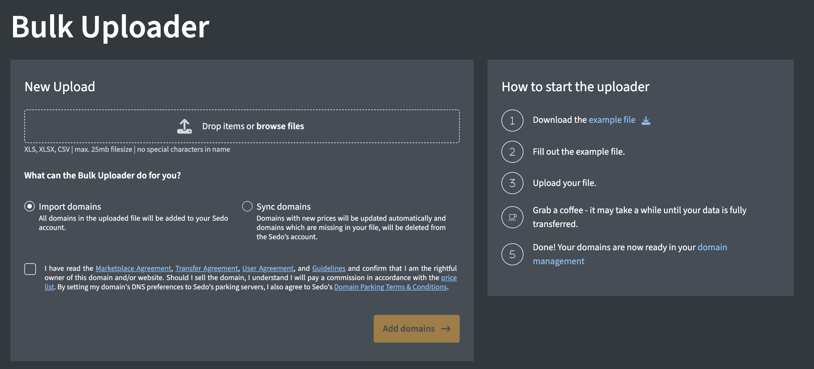Open Domain Parking Terms & Conditions link

tap(390, 287)
